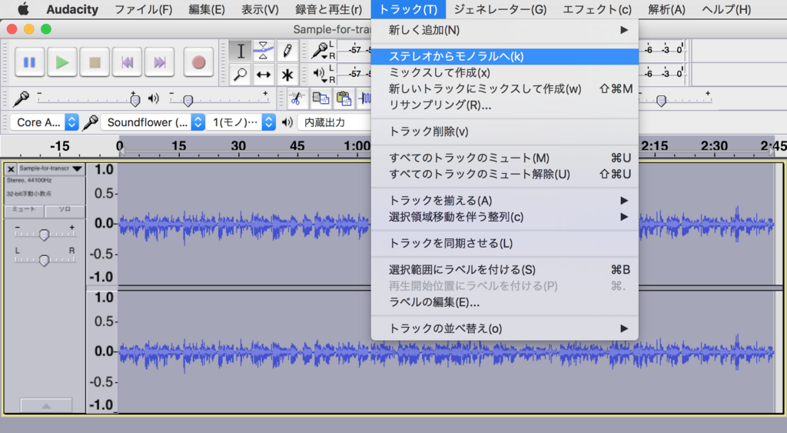Open the ファイル(F) menu

point(143,9)
